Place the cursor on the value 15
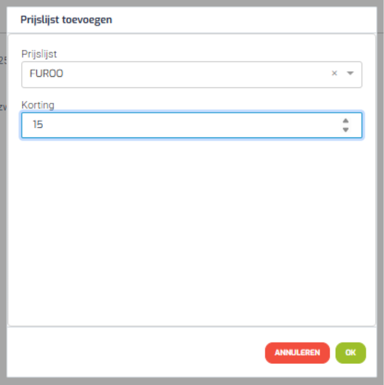The width and height of the screenshot is (384, 385). [38, 124]
